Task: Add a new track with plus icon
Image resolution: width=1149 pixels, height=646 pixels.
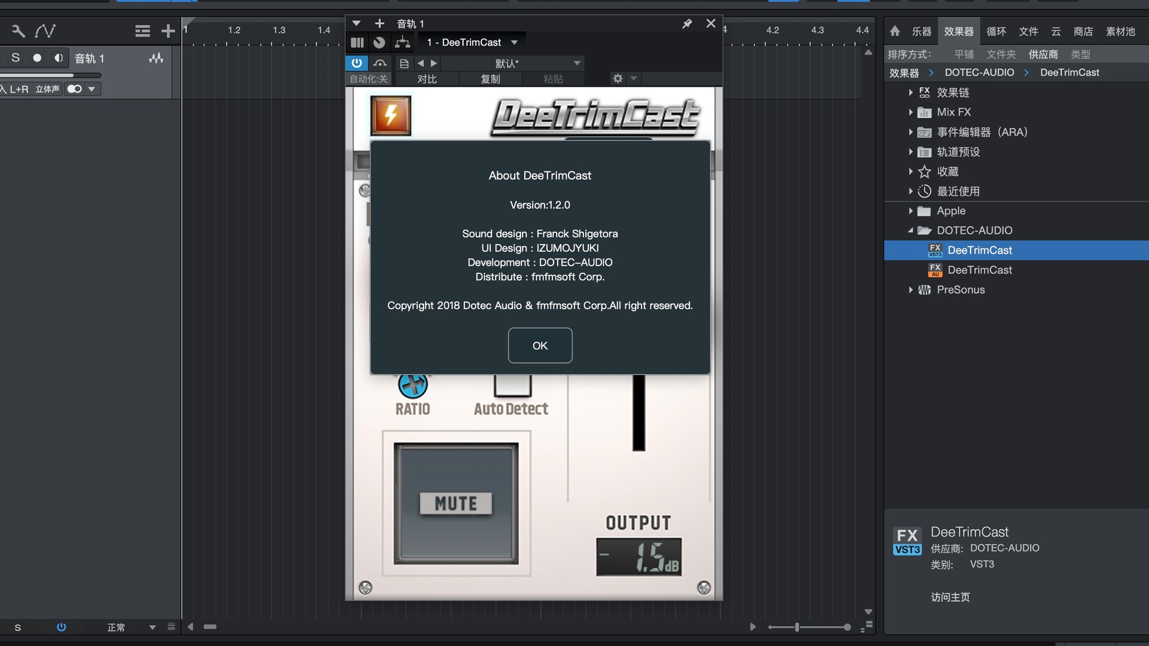Action: [x=168, y=31]
